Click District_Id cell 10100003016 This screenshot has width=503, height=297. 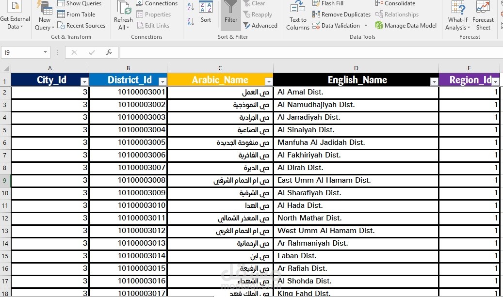point(128,281)
